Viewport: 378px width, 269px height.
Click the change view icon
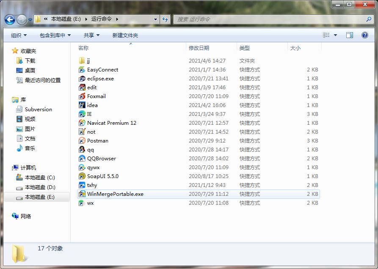[326, 35]
